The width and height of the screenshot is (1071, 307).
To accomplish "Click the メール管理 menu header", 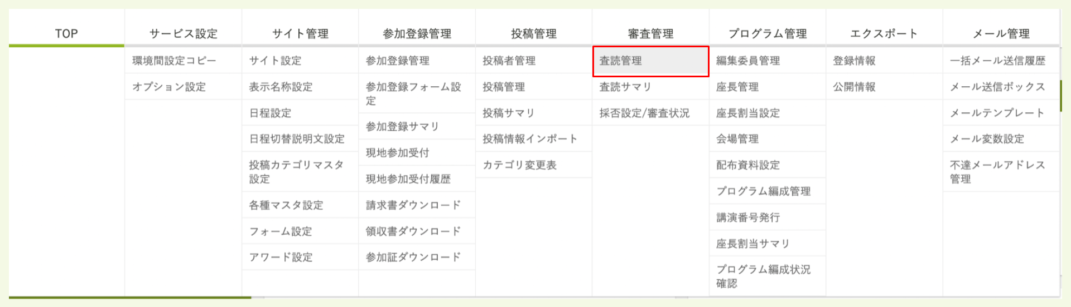I will (1001, 33).
